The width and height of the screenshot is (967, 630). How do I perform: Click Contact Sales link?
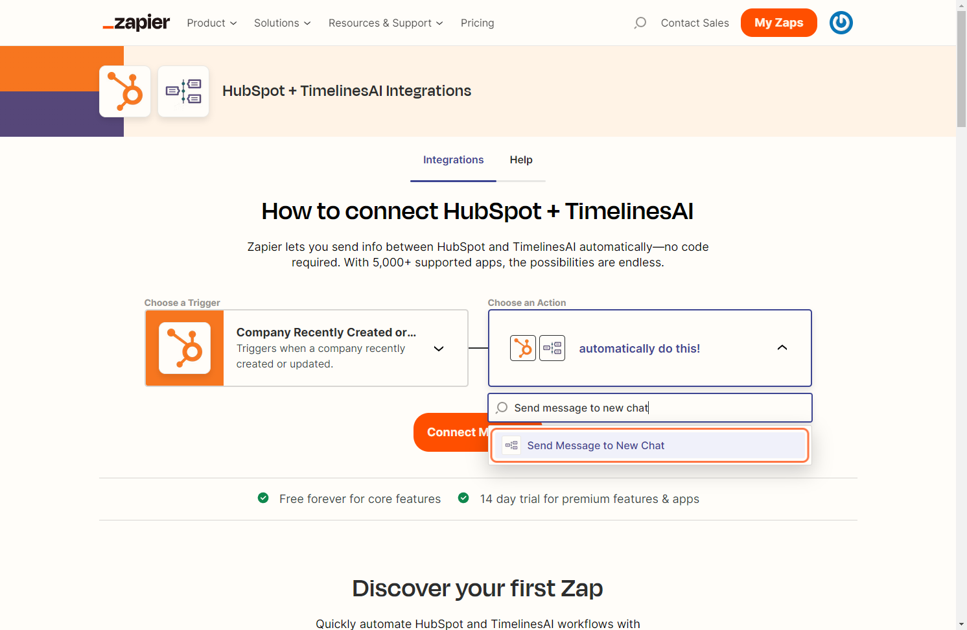tap(695, 23)
